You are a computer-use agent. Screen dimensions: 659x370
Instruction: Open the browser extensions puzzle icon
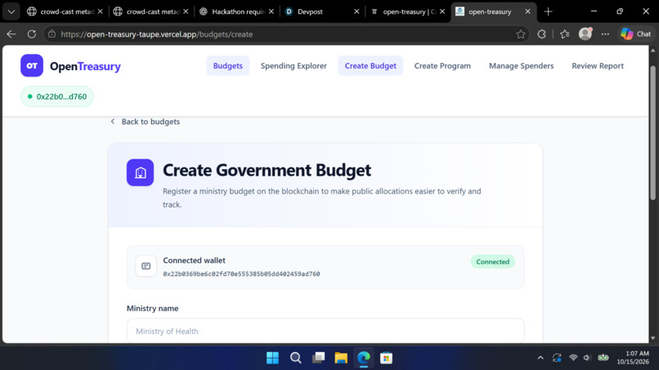point(541,34)
